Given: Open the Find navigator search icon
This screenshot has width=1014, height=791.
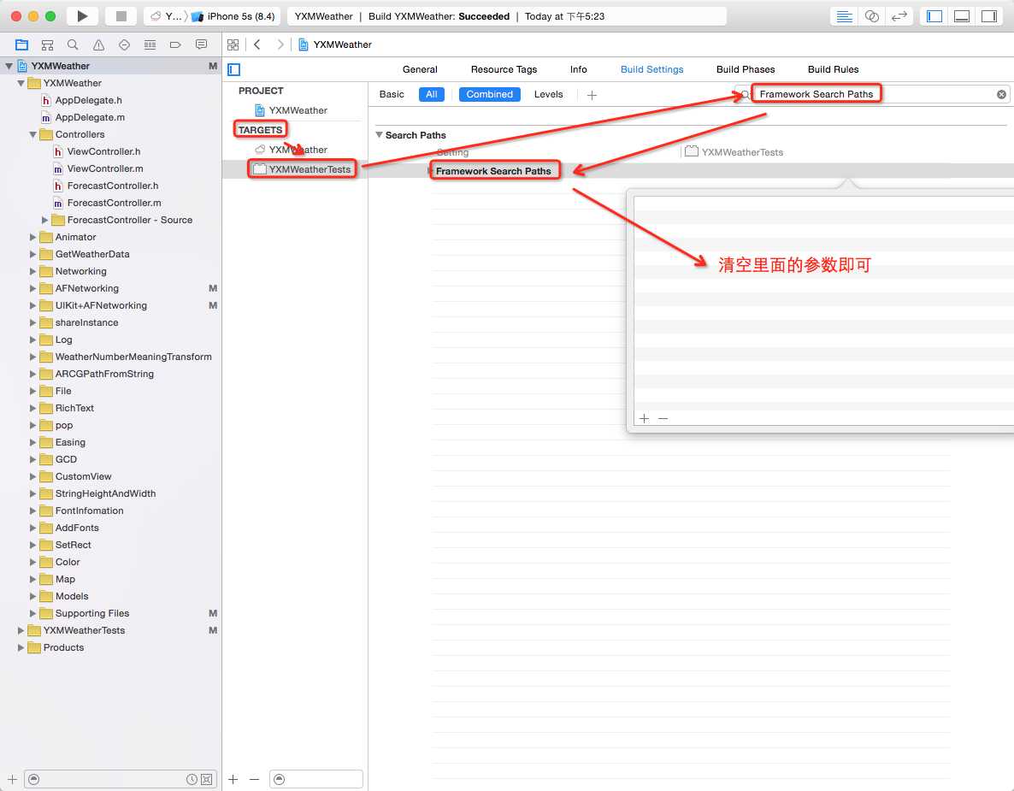Looking at the screenshot, I should [x=73, y=44].
